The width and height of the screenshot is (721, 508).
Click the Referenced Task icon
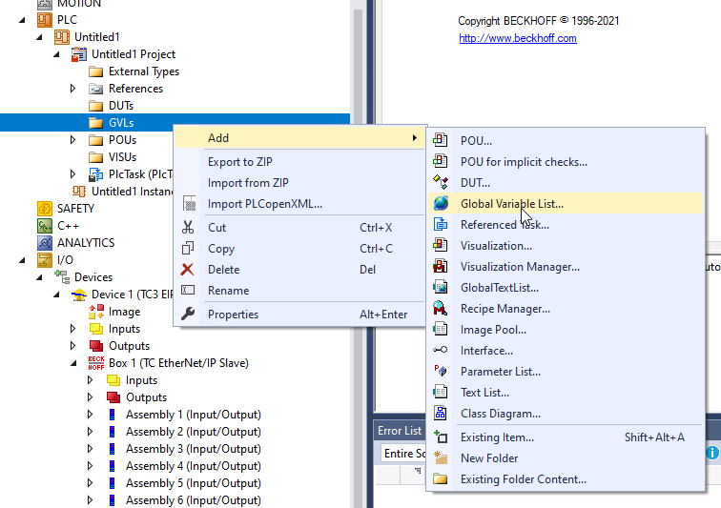coord(440,224)
